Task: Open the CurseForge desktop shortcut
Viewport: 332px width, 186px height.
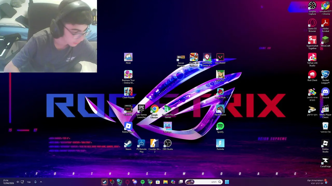Action: pos(325,162)
